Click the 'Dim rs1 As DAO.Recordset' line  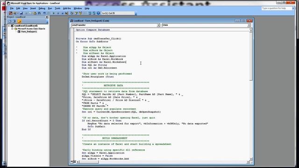[x=100, y=68]
